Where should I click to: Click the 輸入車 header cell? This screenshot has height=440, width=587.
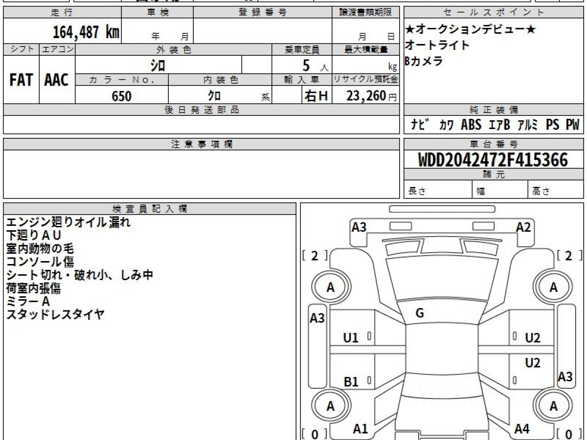302,80
